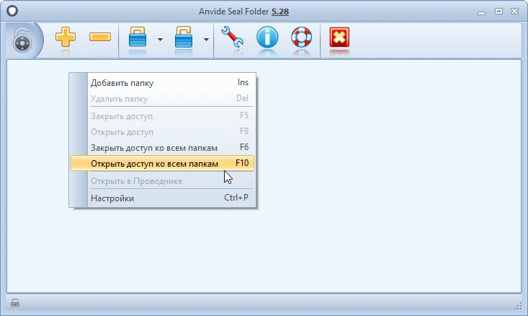The image size is (528, 316).
Task: Select Закрыть доступ ко всем папкам
Action: click(x=162, y=148)
